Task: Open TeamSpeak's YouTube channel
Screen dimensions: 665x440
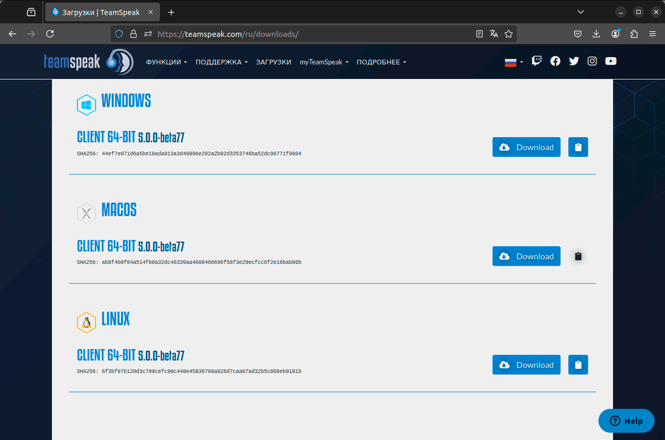Action: click(x=611, y=61)
